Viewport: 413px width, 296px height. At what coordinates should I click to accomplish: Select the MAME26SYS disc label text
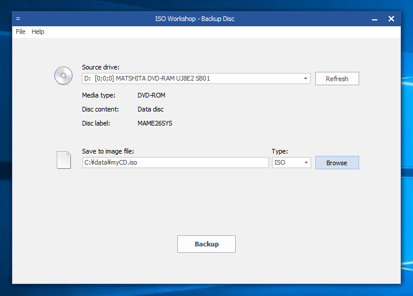click(155, 123)
